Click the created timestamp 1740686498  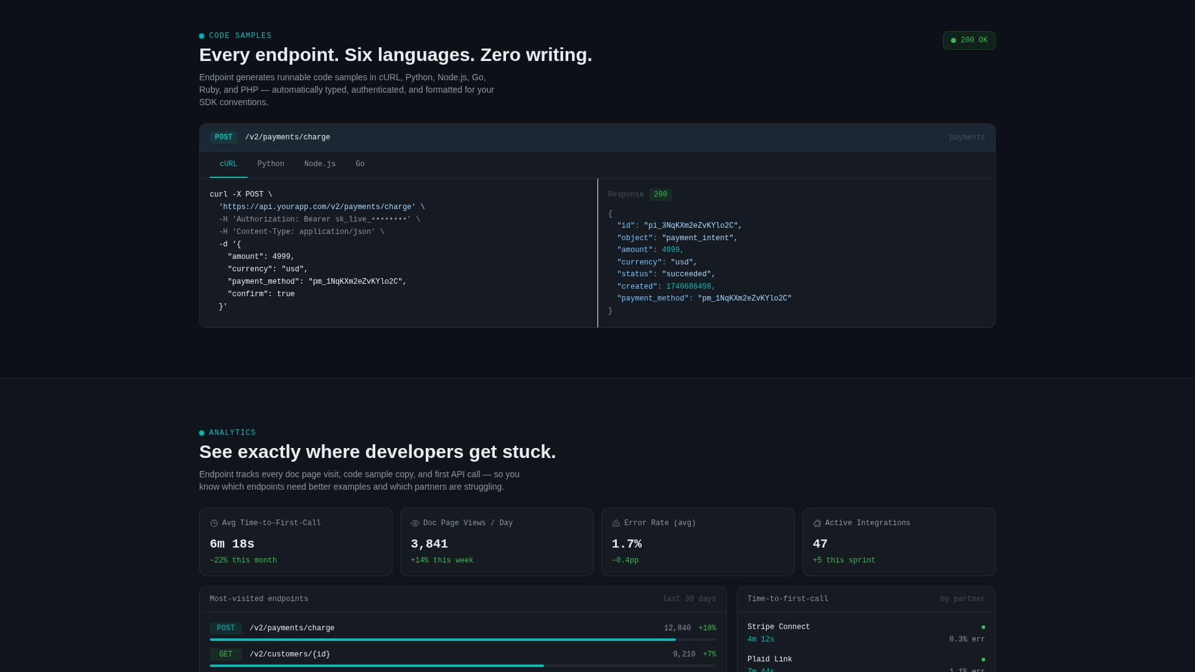click(689, 287)
